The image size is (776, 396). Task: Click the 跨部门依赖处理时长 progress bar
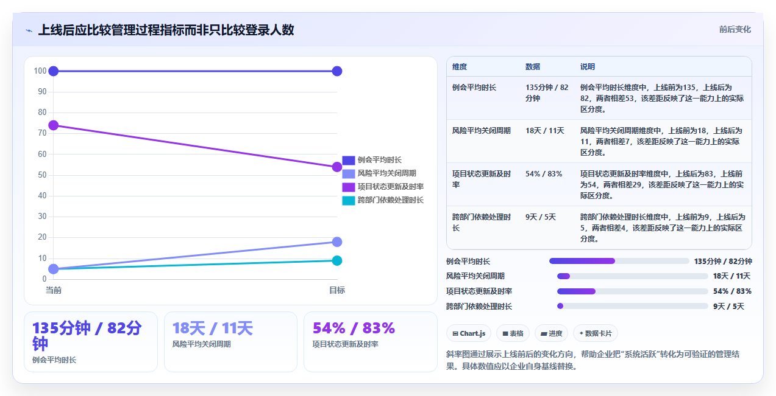click(x=633, y=307)
